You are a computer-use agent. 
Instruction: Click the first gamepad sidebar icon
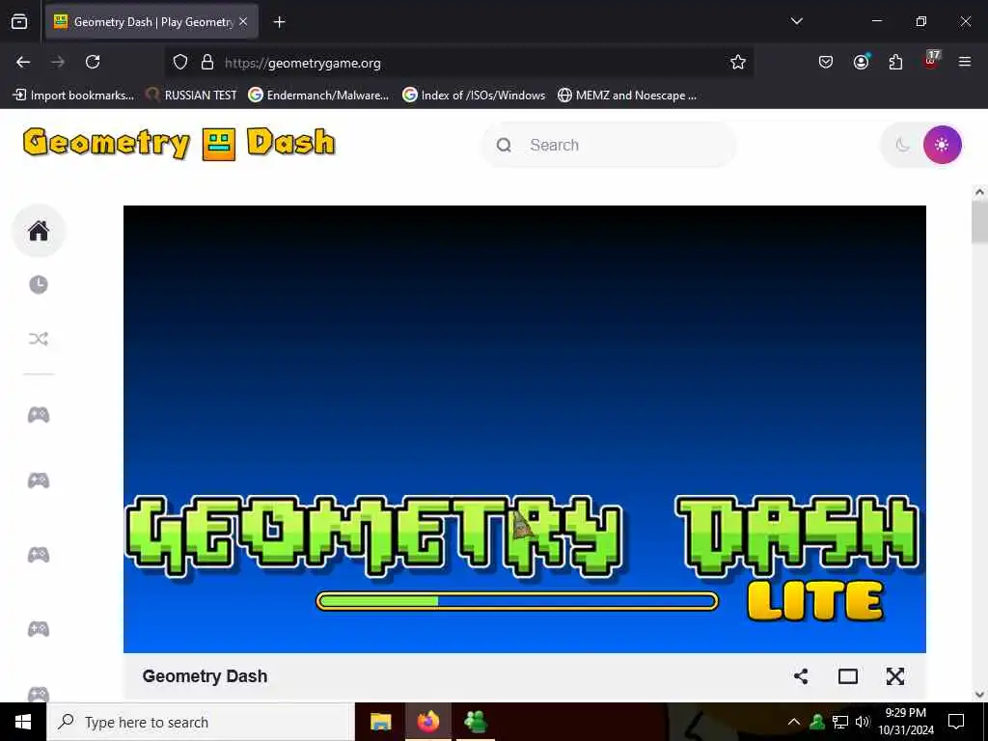39,415
